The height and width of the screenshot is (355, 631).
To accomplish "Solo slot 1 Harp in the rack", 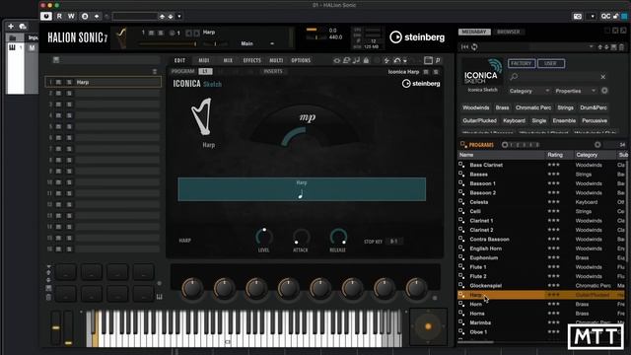I will click(69, 82).
